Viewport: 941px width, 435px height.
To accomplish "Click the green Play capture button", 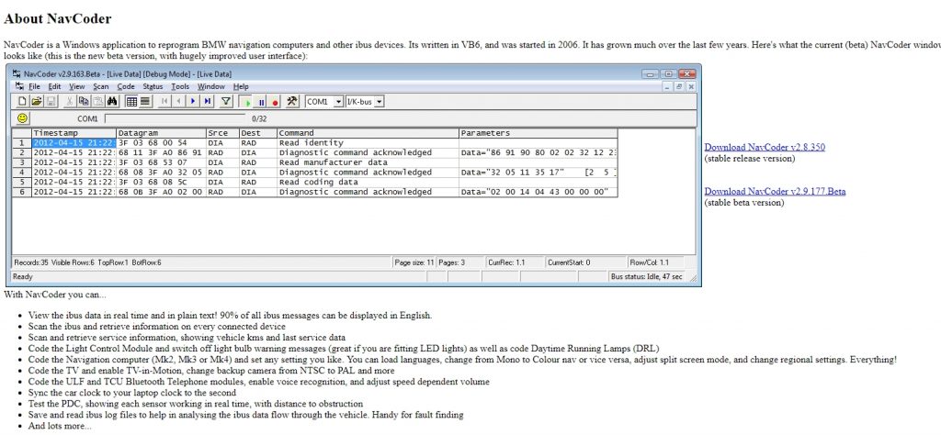I will (x=248, y=102).
